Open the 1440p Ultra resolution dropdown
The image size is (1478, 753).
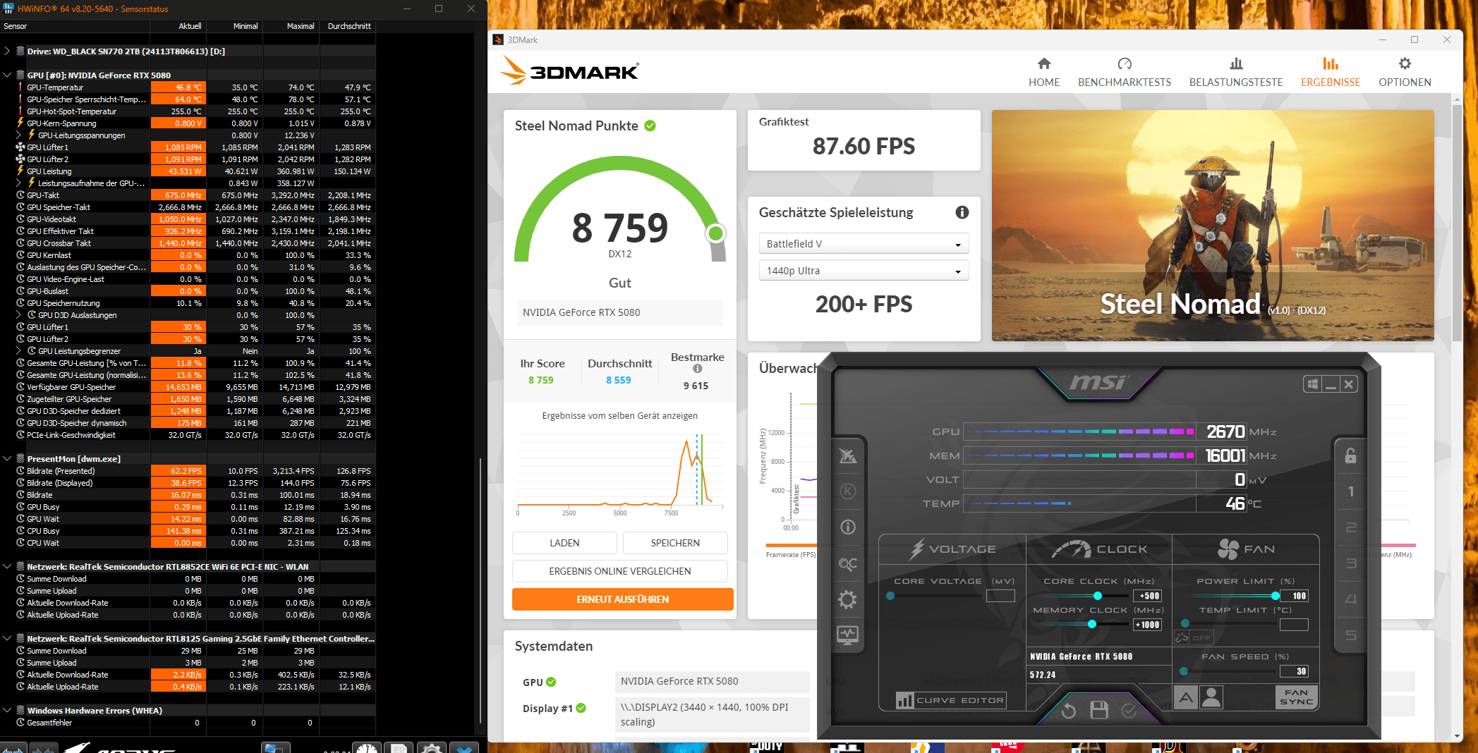point(864,271)
